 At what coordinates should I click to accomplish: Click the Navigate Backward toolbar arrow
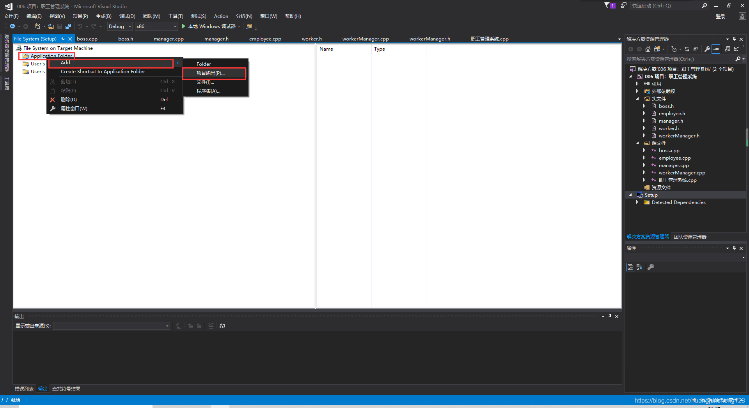[x=12, y=26]
